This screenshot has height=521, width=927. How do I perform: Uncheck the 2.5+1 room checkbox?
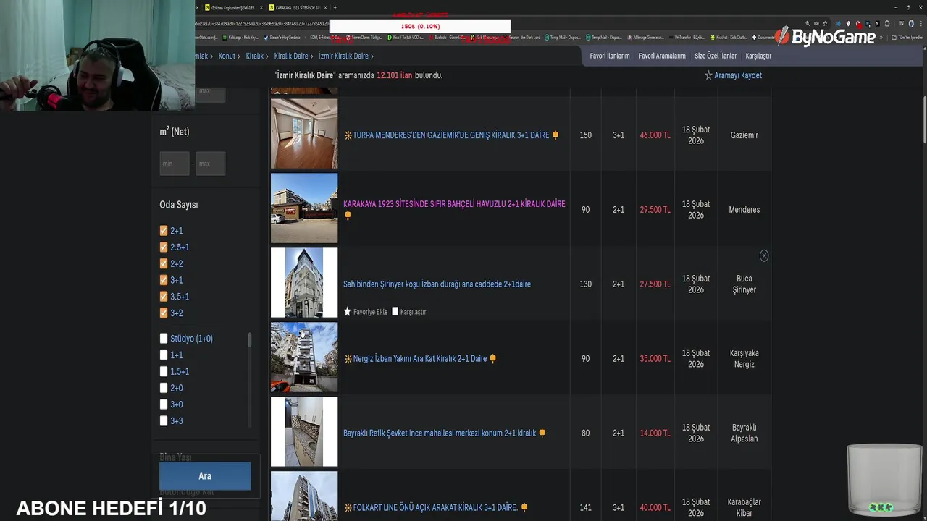[164, 247]
